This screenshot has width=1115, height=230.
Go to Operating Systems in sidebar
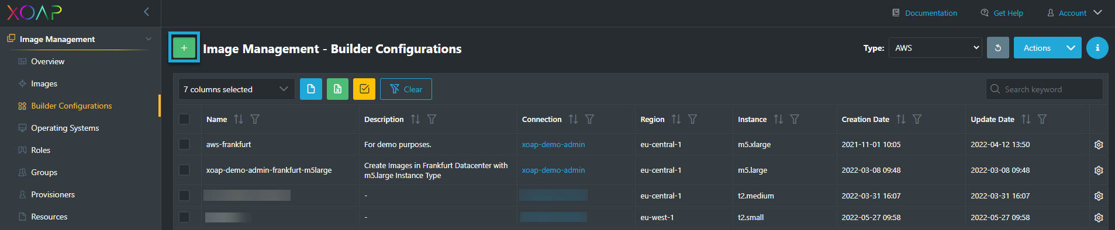[65, 128]
